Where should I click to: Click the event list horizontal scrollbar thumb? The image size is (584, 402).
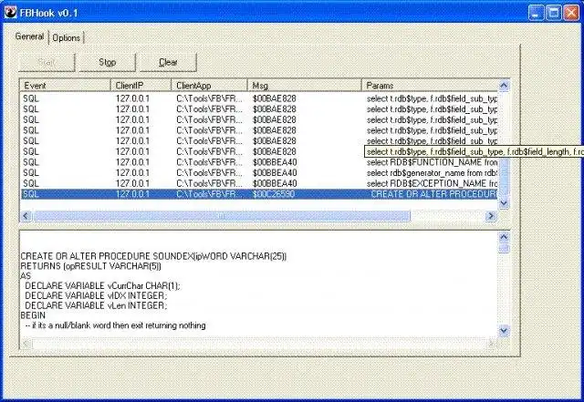coord(221,216)
